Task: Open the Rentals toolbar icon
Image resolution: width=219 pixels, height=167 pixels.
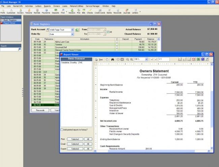Action: (37, 11)
